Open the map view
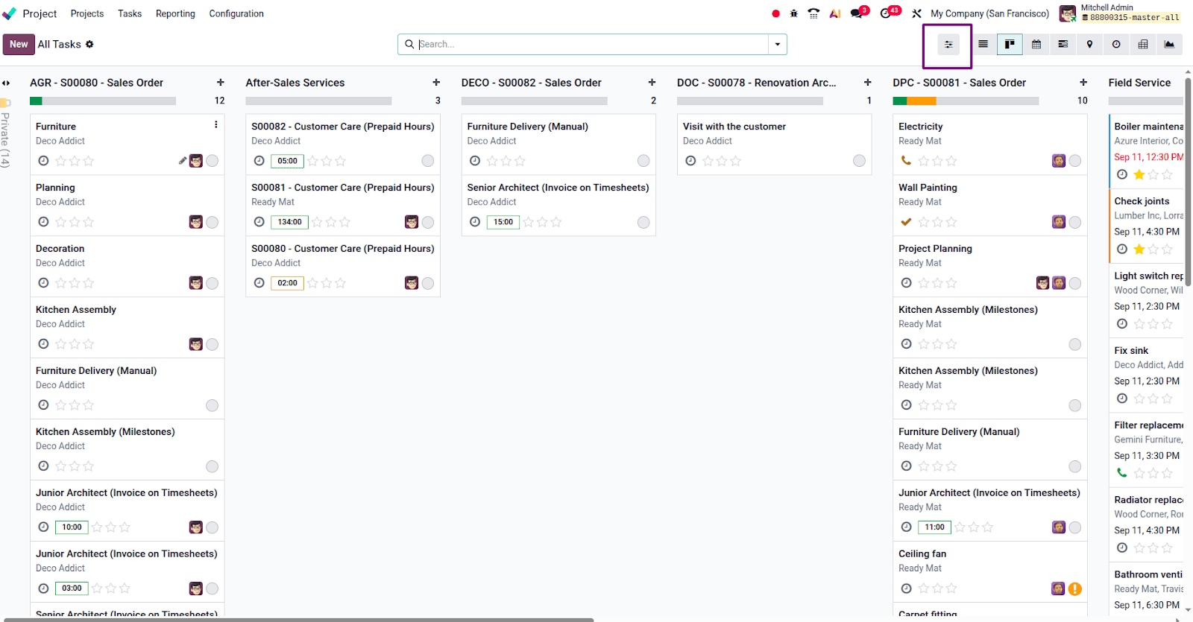The height and width of the screenshot is (622, 1193). [x=1089, y=45]
